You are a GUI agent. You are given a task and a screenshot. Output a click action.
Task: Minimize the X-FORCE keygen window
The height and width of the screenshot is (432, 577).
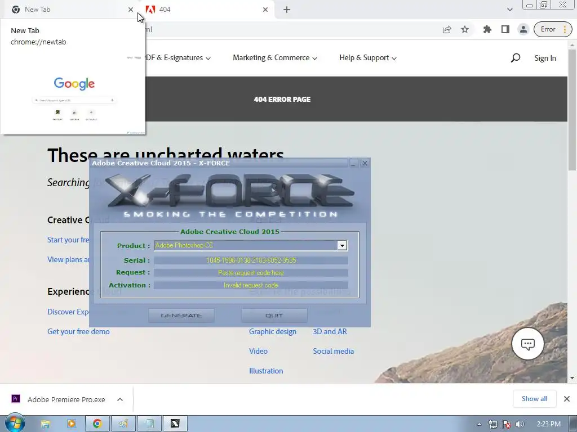pyautogui.click(x=353, y=163)
